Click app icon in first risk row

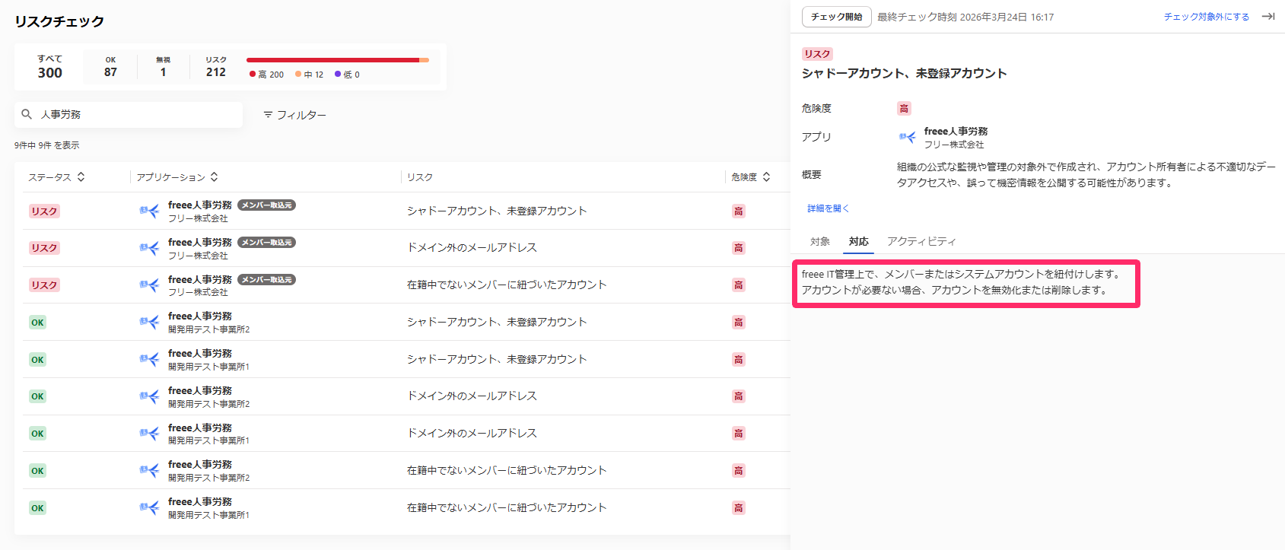point(149,211)
